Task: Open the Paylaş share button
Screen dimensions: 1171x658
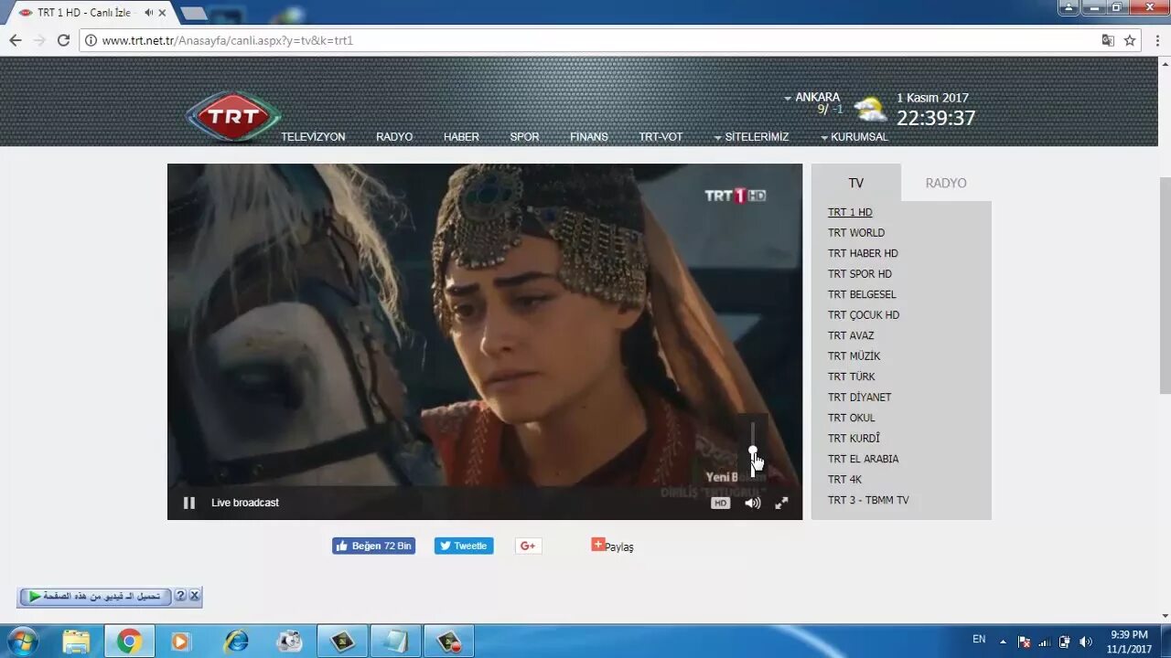Action: click(x=612, y=546)
